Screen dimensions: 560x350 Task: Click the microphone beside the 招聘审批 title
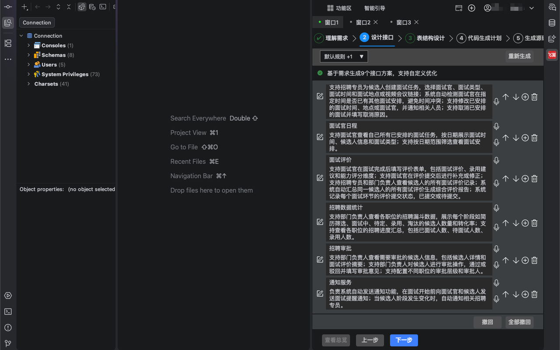[497, 249]
